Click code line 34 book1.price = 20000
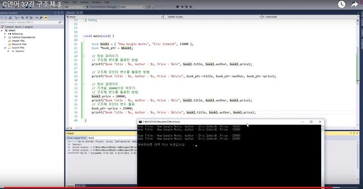363x189 pixels. pyautogui.click(x=109, y=96)
